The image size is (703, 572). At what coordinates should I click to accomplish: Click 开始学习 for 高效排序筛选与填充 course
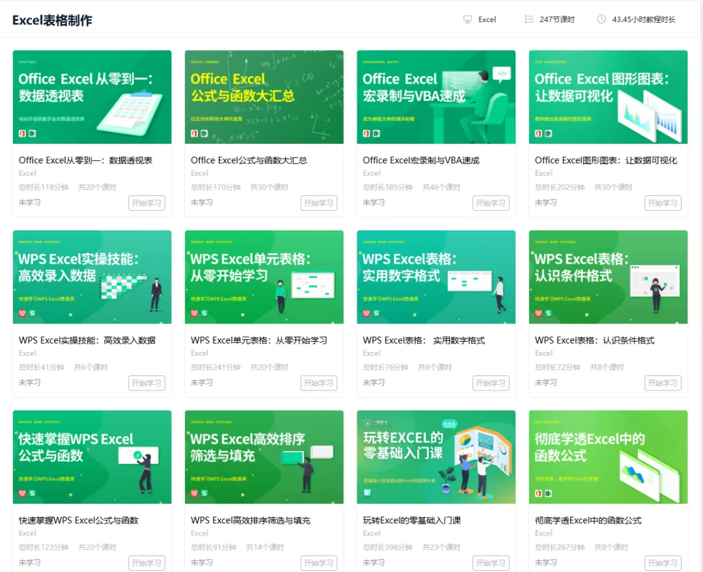click(x=319, y=563)
